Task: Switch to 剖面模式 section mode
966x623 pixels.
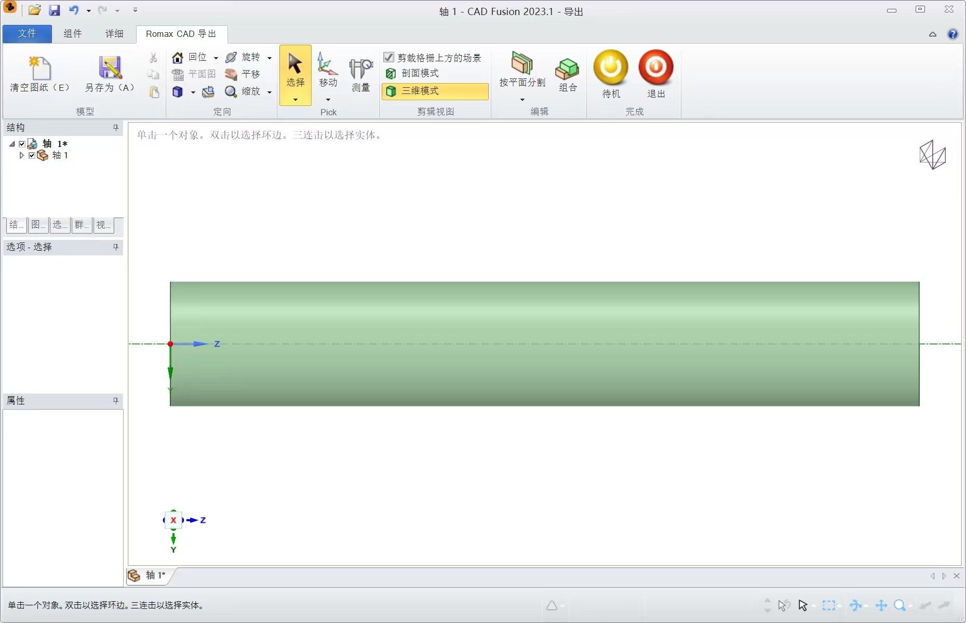Action: tap(419, 74)
